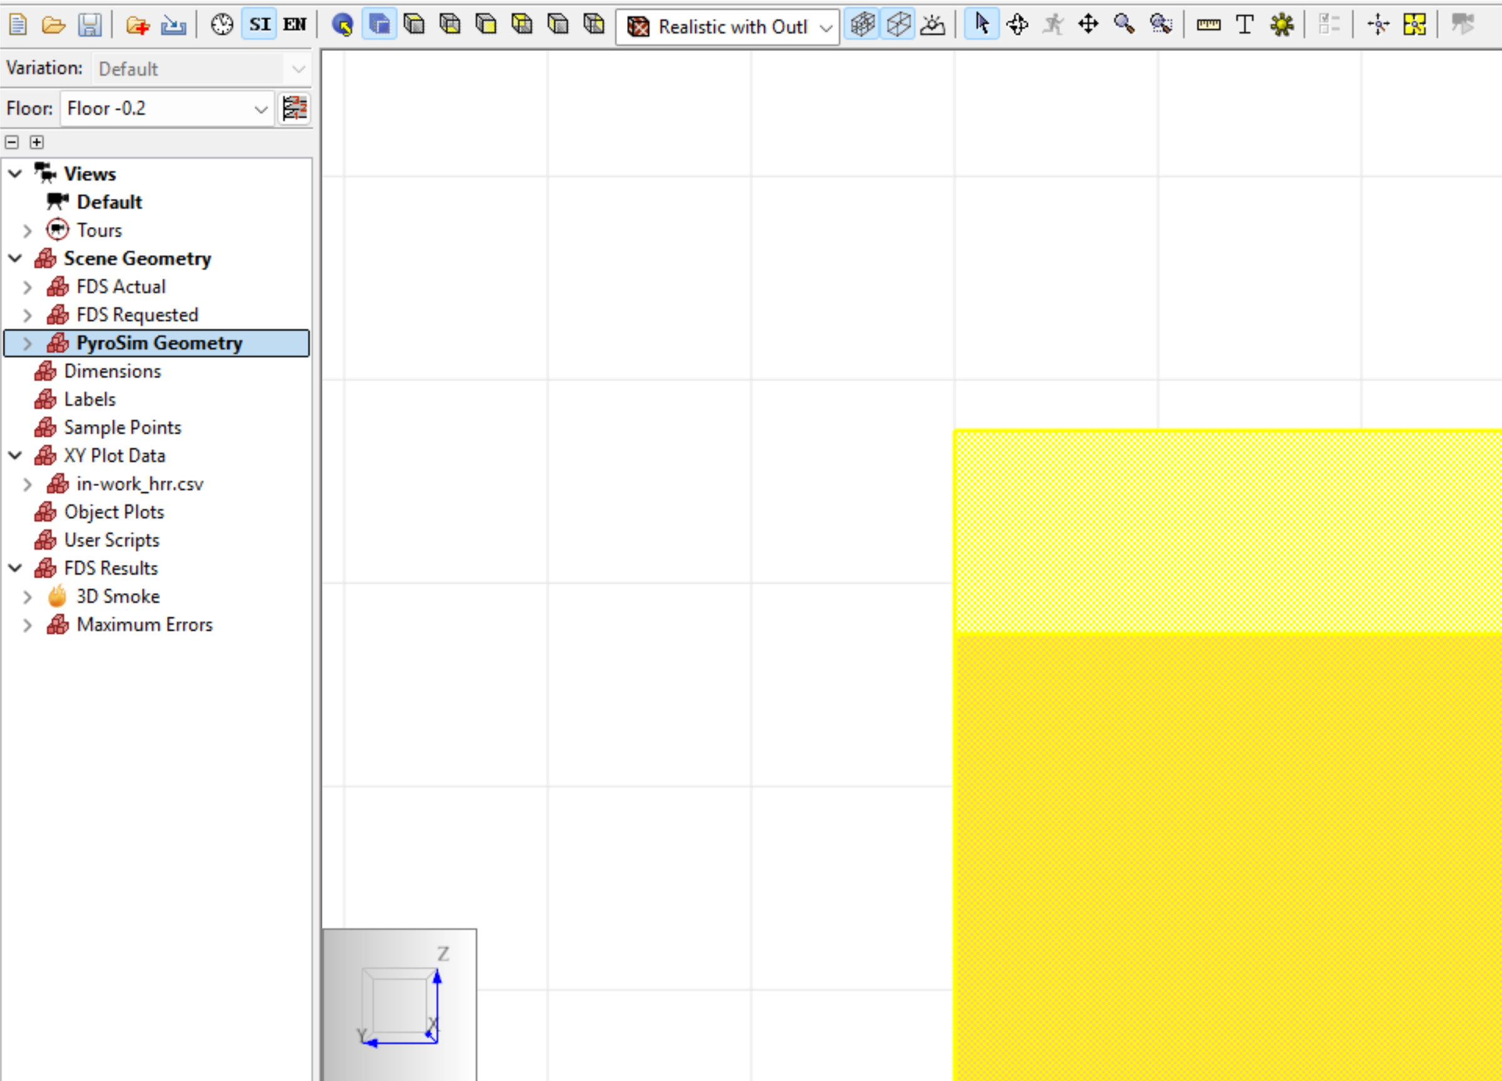This screenshot has width=1502, height=1081.
Task: Select the Dimensions tree item
Action: 113,372
